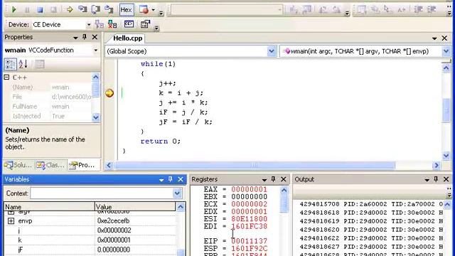Viewport: 455px width, 256px height.
Task: Select the (Name) property row
Action: (52, 87)
